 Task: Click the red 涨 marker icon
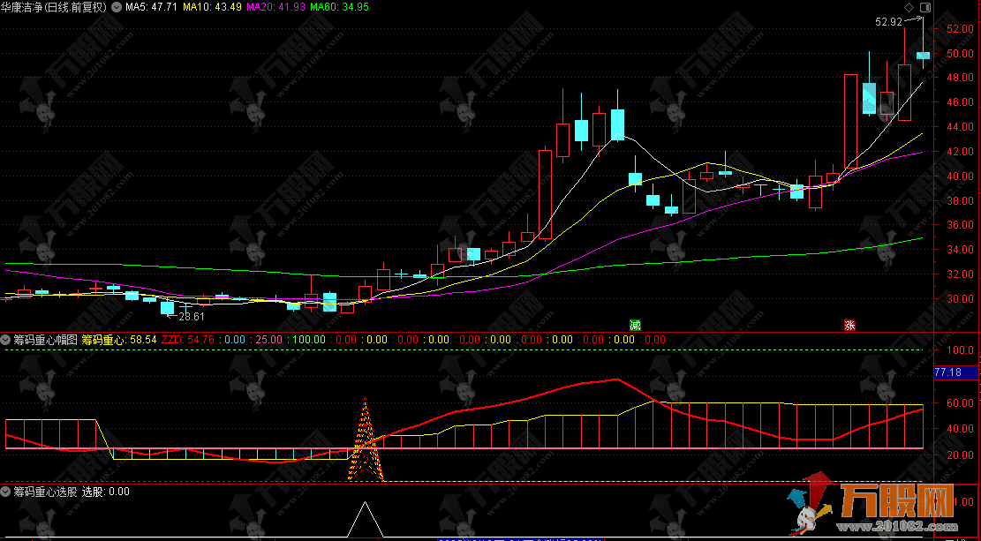coord(849,325)
